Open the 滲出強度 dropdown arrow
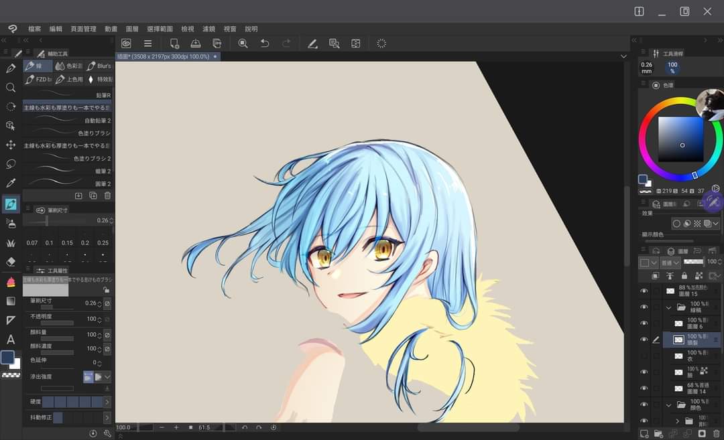The width and height of the screenshot is (724, 440). coord(107,377)
